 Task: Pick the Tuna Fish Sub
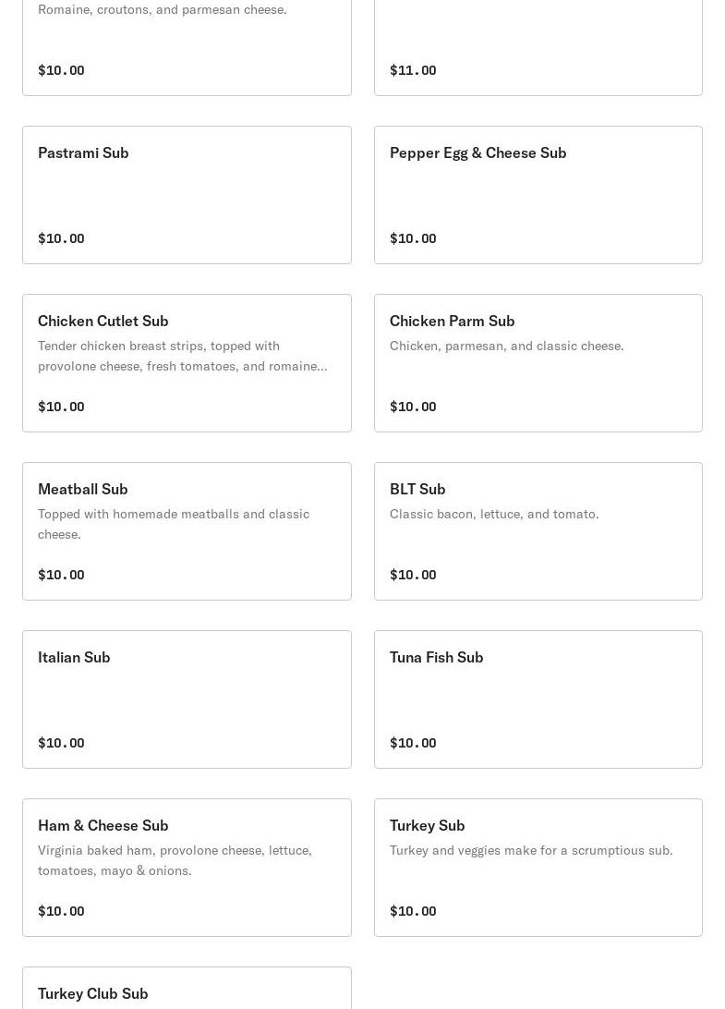click(538, 699)
